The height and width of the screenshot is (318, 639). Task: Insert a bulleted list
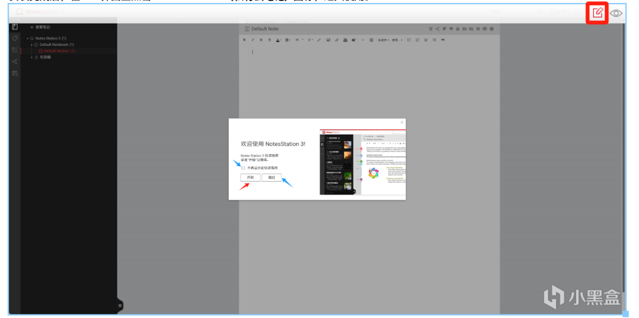tap(409, 40)
